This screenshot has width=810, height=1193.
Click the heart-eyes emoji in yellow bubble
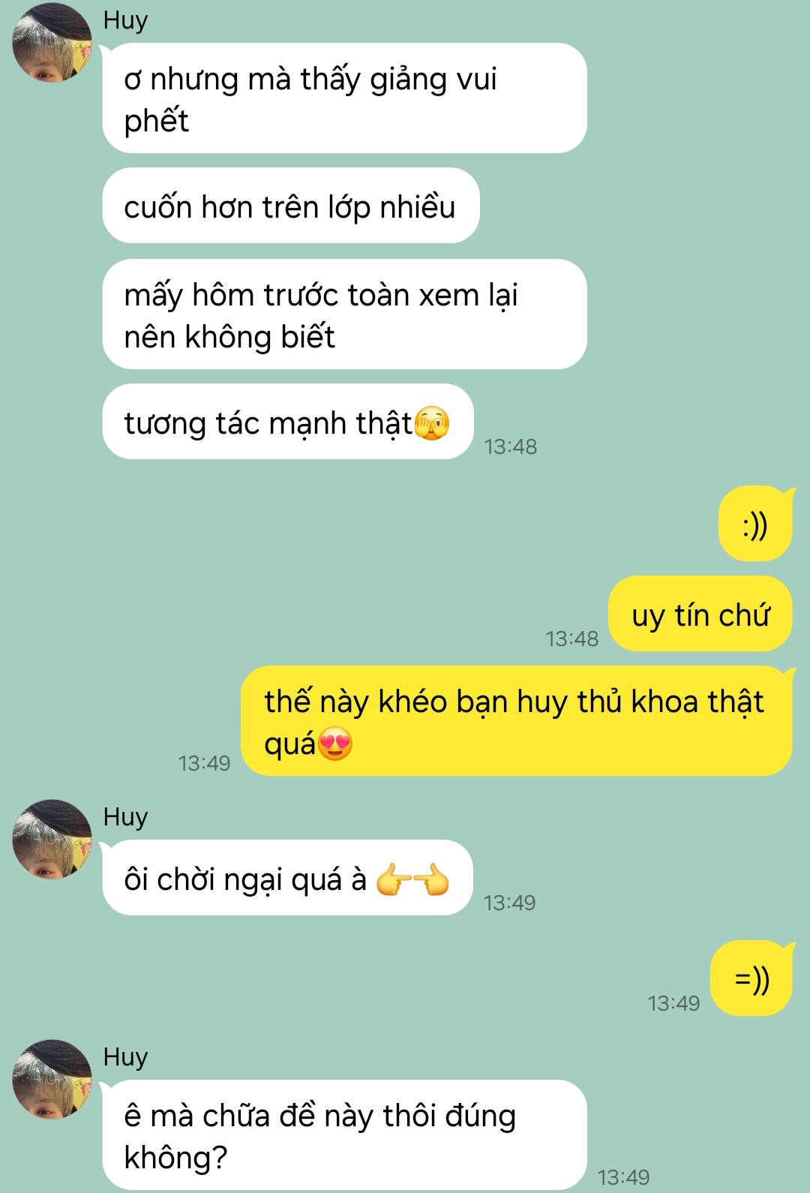point(335,744)
